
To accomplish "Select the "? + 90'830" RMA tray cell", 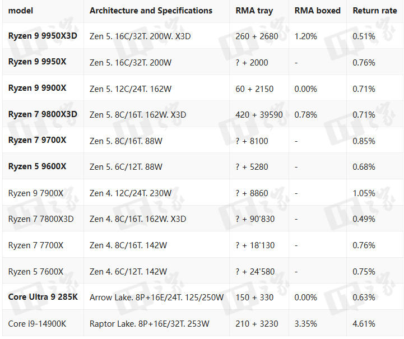I will [255, 219].
